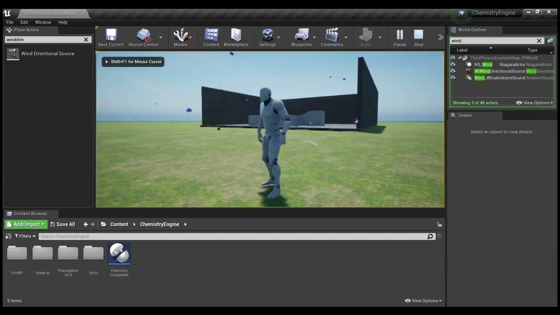Viewport: 560px width, 315px height.
Task: Open the Help menu
Action: point(63,22)
